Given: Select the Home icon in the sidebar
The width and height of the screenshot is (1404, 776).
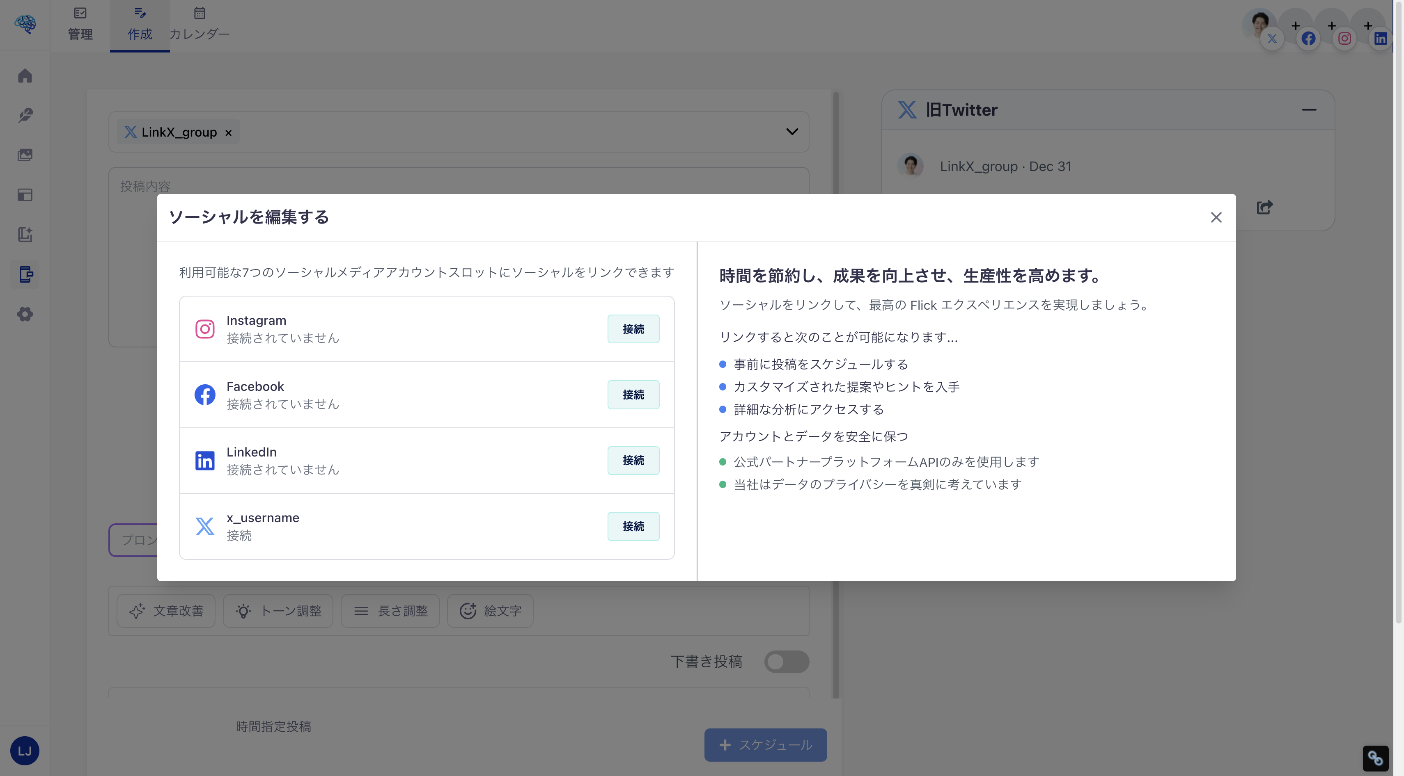Looking at the screenshot, I should (x=25, y=76).
